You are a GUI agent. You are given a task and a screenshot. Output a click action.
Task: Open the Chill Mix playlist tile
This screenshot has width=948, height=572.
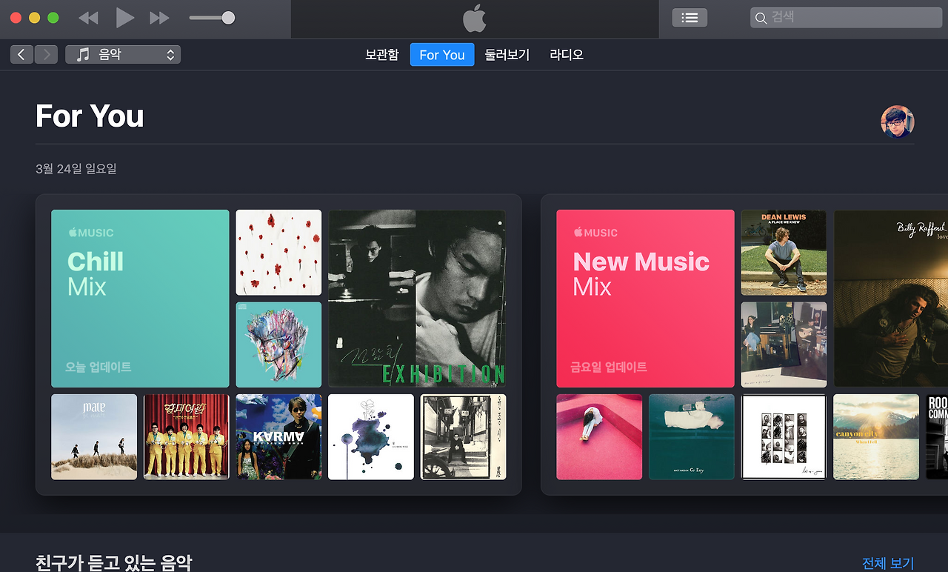[x=140, y=299]
